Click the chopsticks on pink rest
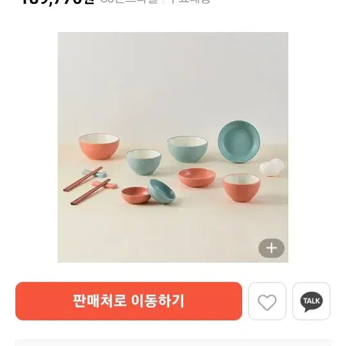The width and height of the screenshot is (346, 346). point(90,192)
